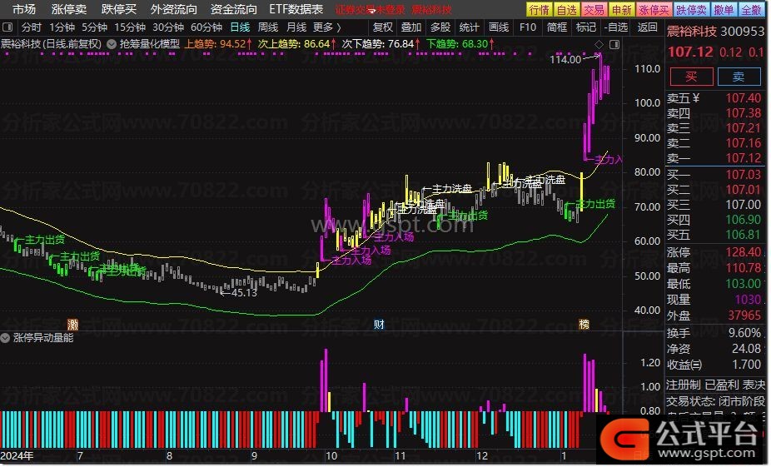This screenshot has width=771, height=467.
Task: Click the 全撤 button
Action: [x=751, y=10]
